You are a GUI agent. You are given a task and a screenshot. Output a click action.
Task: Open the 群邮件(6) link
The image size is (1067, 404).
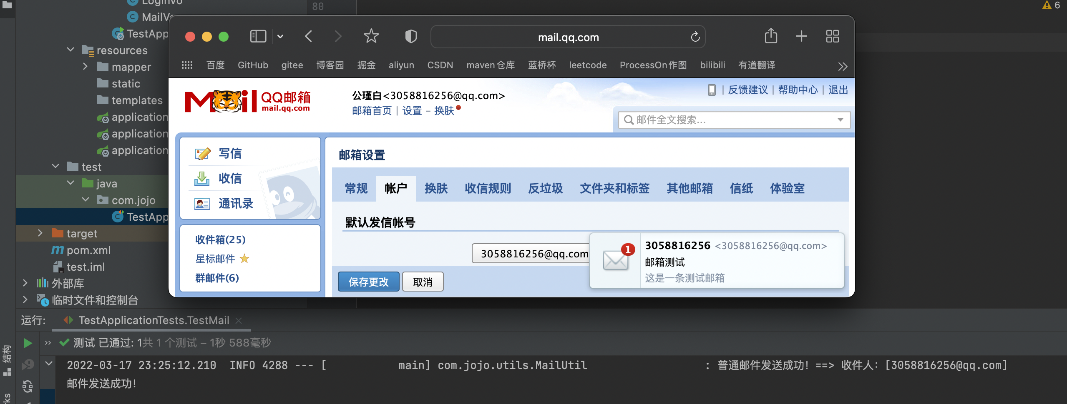[217, 278]
